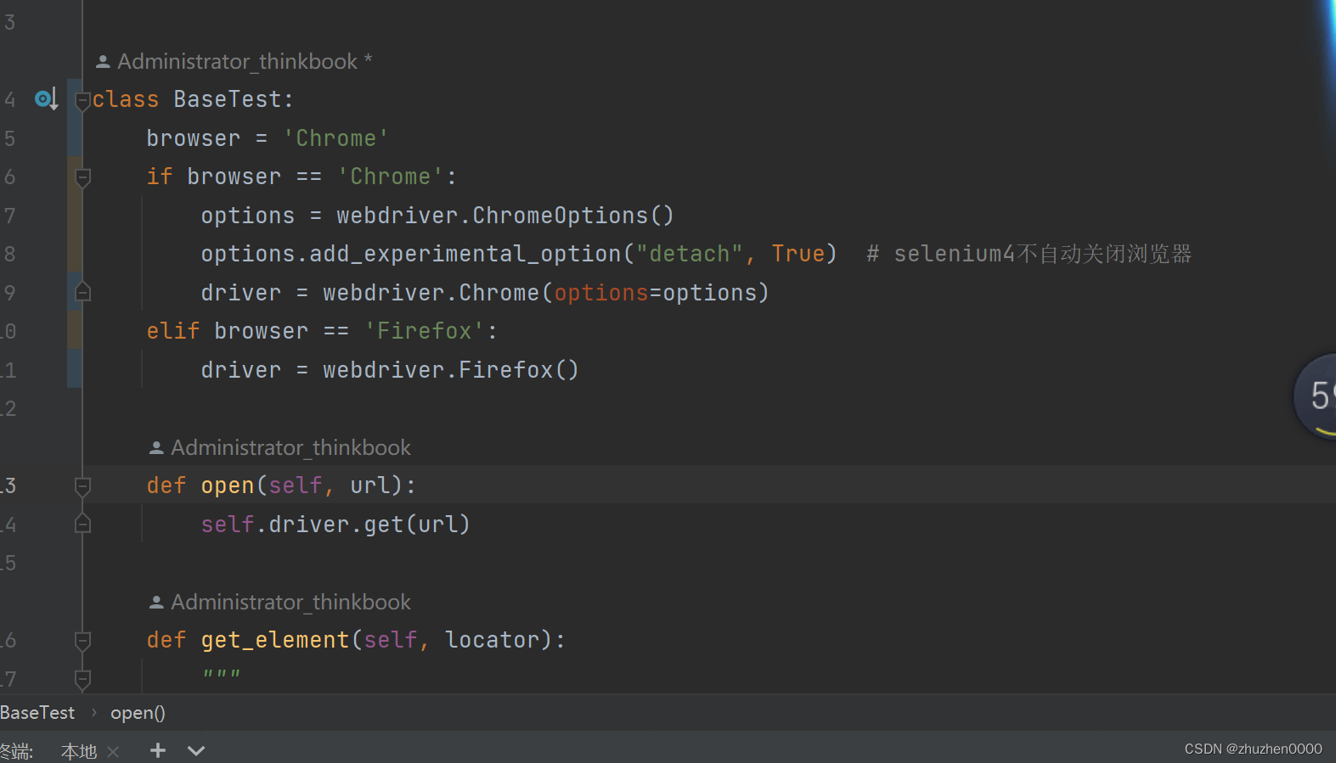1336x763 pixels.
Task: Click locator parameter in get_element
Action: (x=493, y=640)
